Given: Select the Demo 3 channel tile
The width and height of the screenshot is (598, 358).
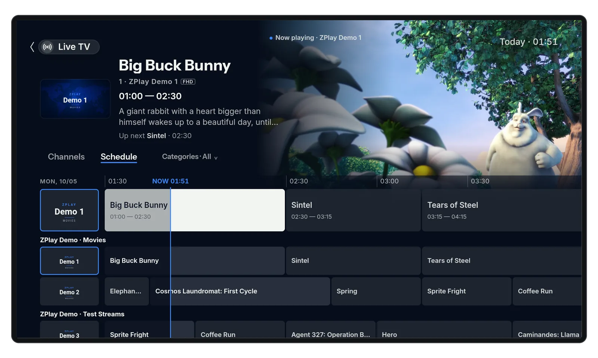Looking at the screenshot, I should (70, 330).
